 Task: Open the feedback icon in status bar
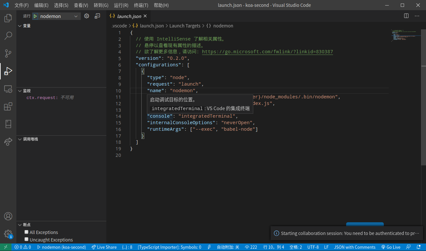click(x=408, y=247)
